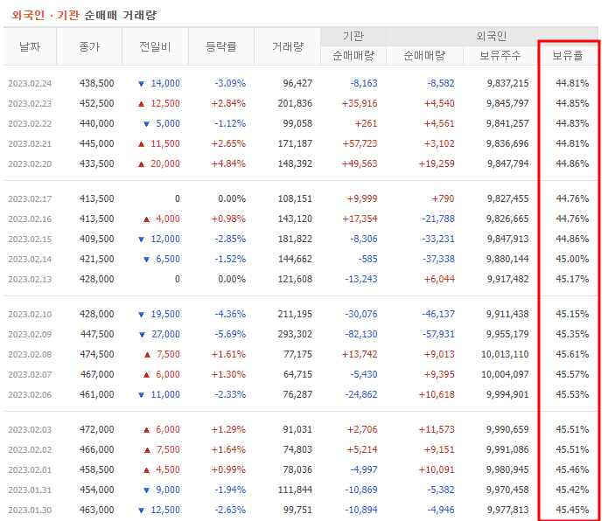Image resolution: width=608 pixels, height=521 pixels.
Task: Select the date 2023.02.06
Action: tap(30, 395)
